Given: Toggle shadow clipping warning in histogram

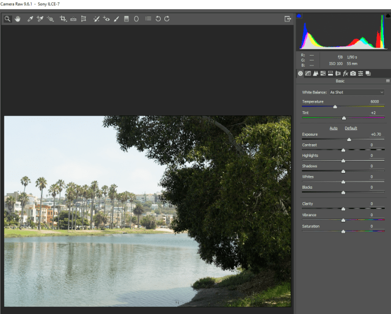Looking at the screenshot, I should (x=299, y=16).
